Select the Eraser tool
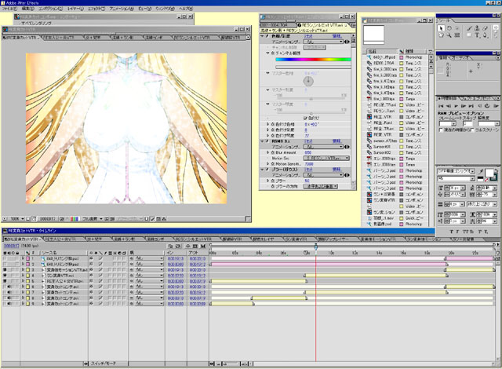 pyautogui.click(x=485, y=28)
